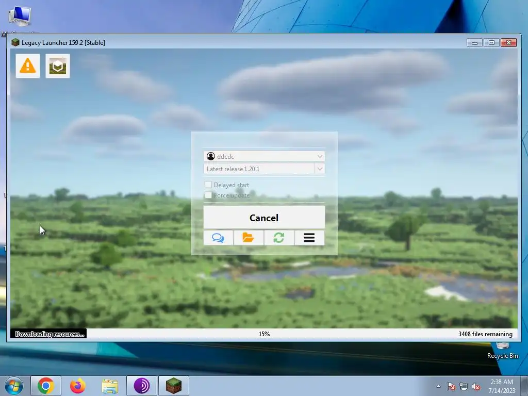Open the Windows Start button
Screen dimensions: 528x396
tap(14, 386)
